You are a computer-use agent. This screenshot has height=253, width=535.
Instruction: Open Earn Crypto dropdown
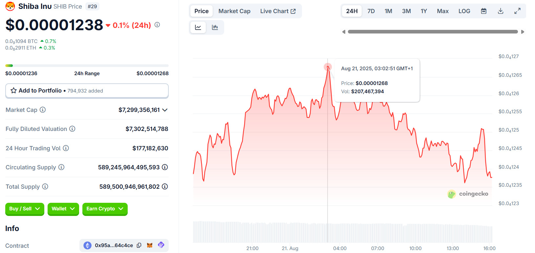105,209
